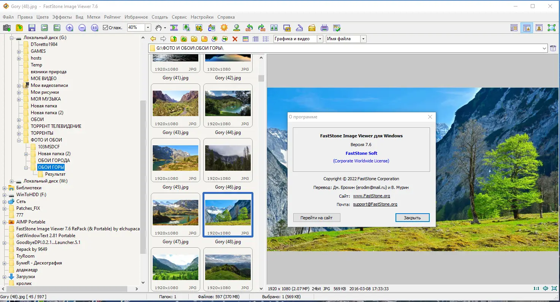
Task: Open the www.FastStone.org link
Action: (x=372, y=196)
